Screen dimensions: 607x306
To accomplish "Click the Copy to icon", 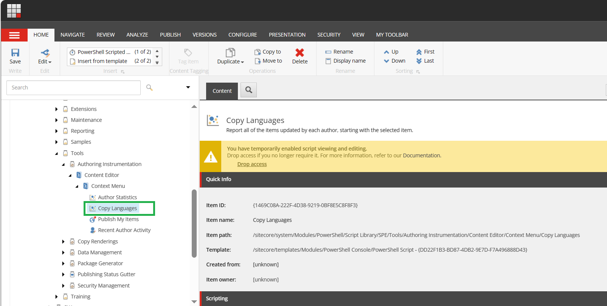I will point(258,52).
